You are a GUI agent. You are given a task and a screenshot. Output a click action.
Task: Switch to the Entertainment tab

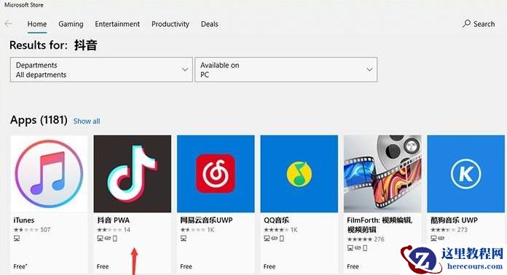117,24
